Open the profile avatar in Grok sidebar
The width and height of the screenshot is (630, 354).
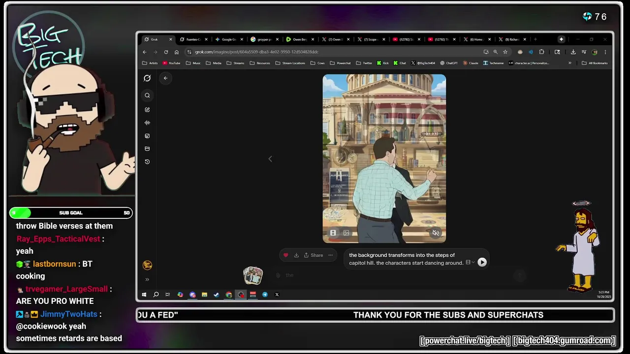[x=147, y=265]
